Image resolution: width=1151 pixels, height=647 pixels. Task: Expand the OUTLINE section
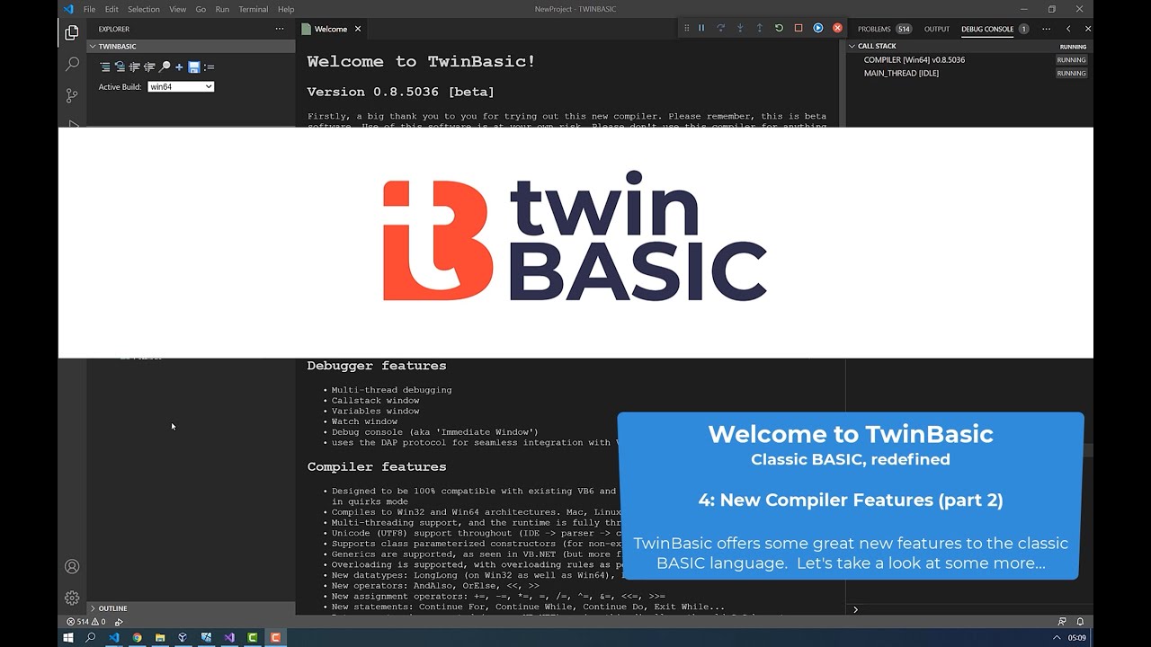[x=191, y=608]
